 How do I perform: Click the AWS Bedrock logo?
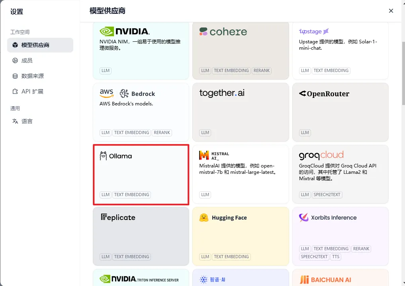coord(127,93)
